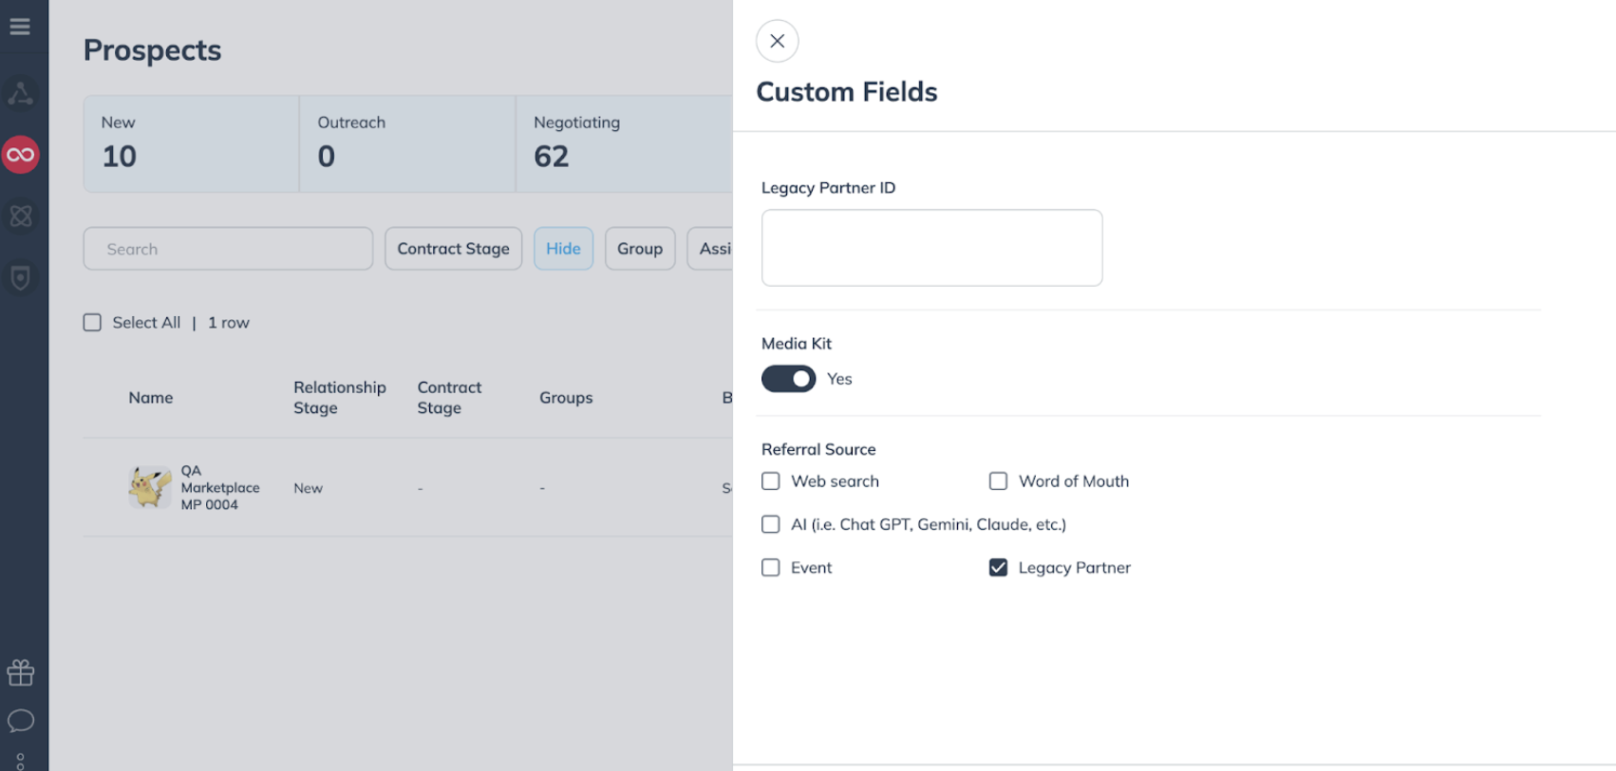Click the network nodes sidebar icon
Viewport: 1616px width, 771px height.
[20, 93]
